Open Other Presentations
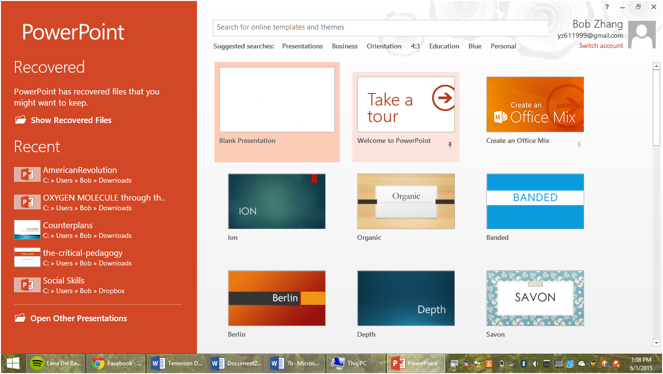Viewport: 663px width, 374px height. (71, 318)
